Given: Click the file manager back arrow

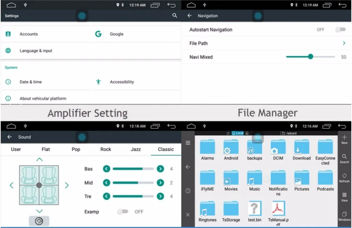Looking at the screenshot, I should click(x=188, y=167).
